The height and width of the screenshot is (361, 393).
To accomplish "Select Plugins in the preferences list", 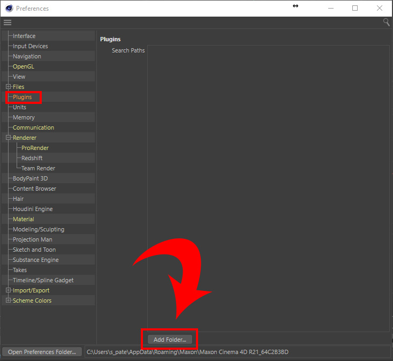I will click(x=22, y=97).
